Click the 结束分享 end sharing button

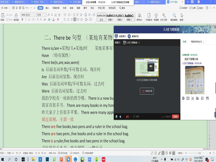(x=147, y=91)
